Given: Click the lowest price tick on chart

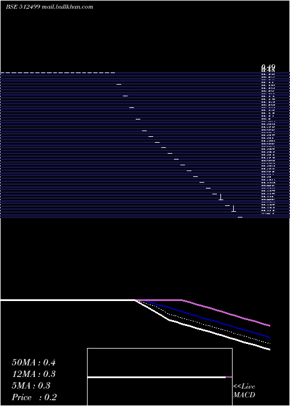Looking at the screenshot, I should pyautogui.click(x=240, y=217).
